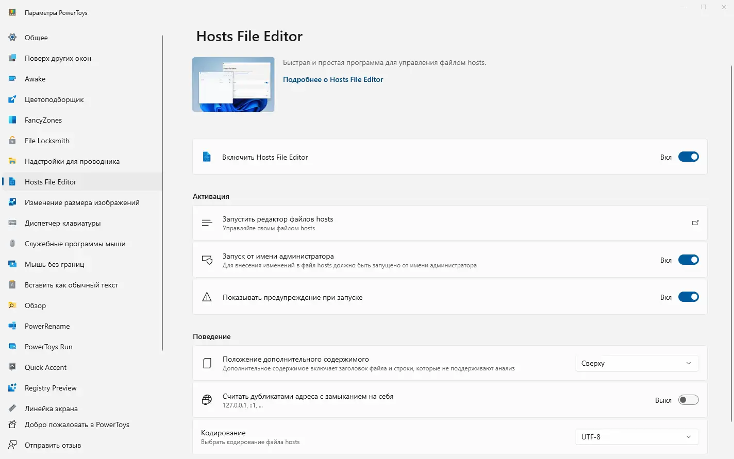The image size is (734, 459).
Task: Select Registry Preview in navigation list
Action: (51, 388)
